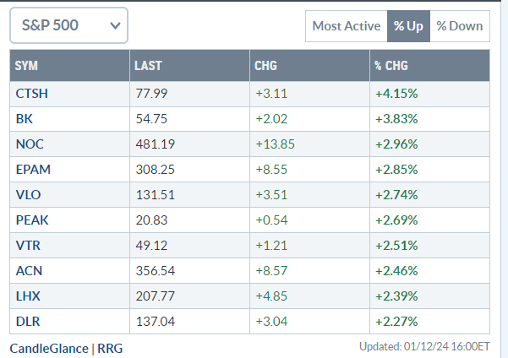Click the EPAM ticker symbol
This screenshot has width=508, height=358.
pyautogui.click(x=32, y=169)
